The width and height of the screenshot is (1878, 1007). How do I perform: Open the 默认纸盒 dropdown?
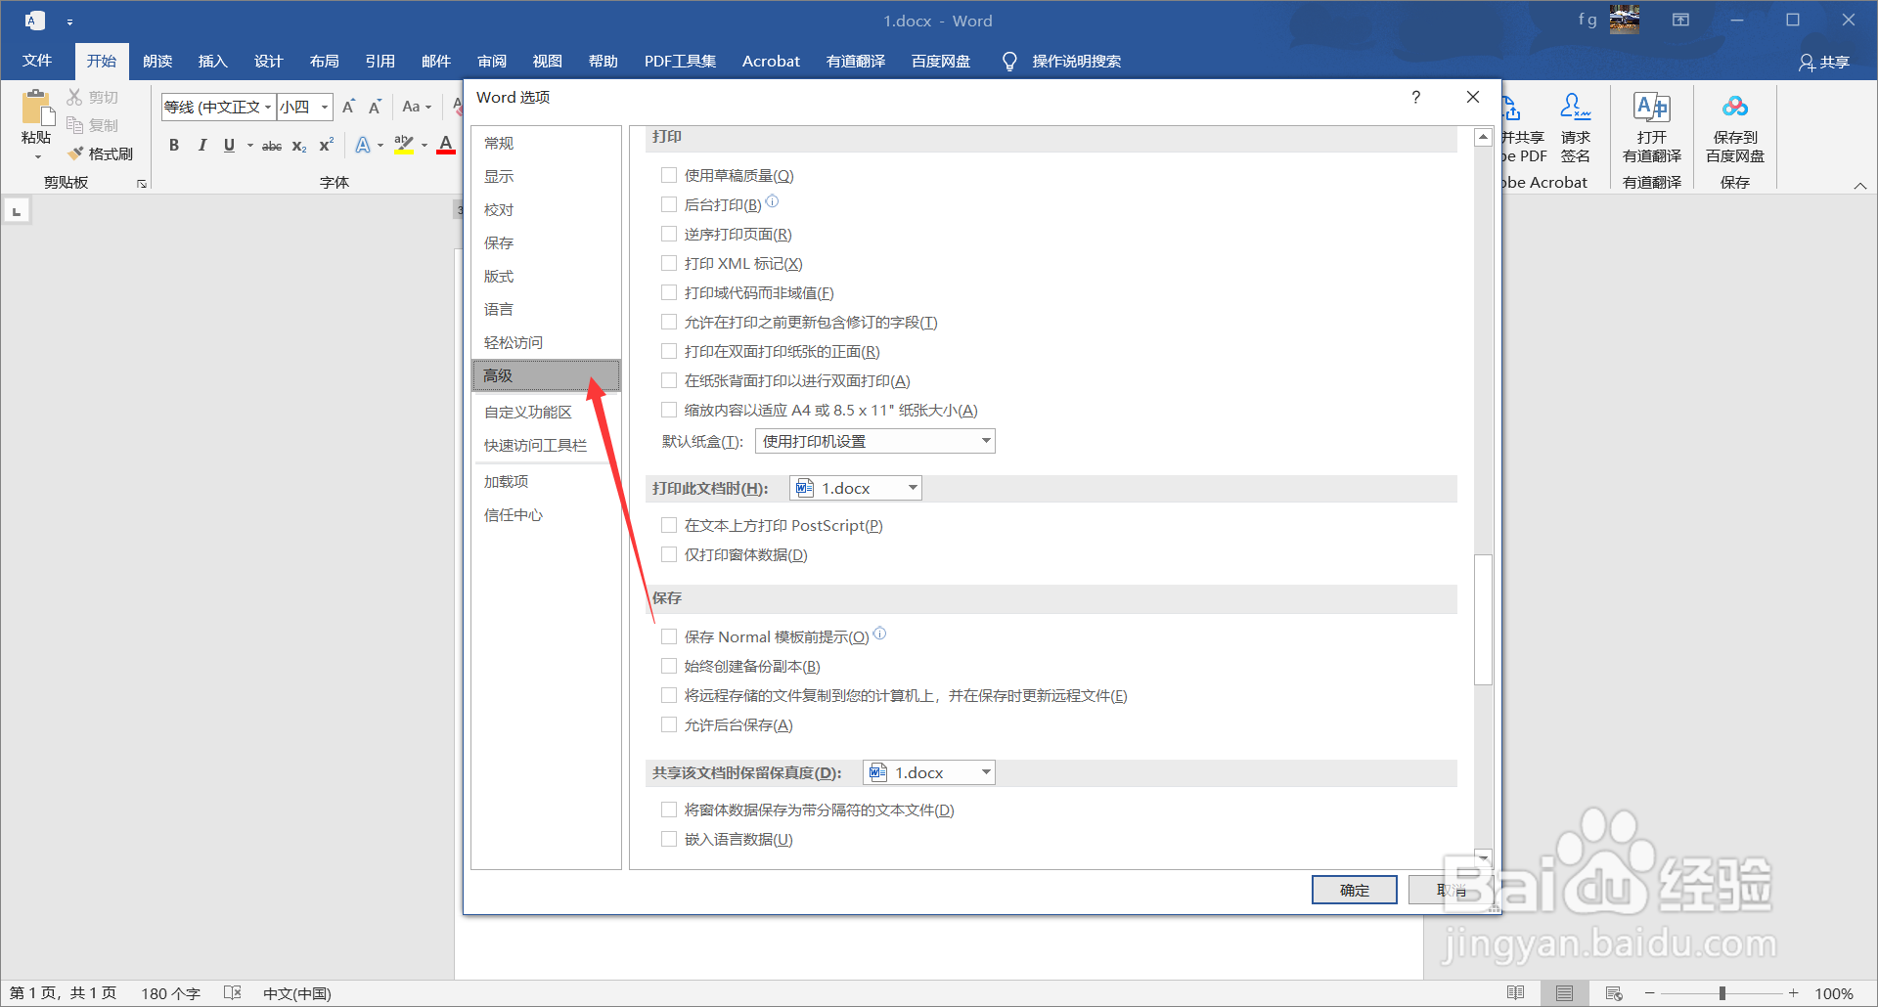point(985,441)
